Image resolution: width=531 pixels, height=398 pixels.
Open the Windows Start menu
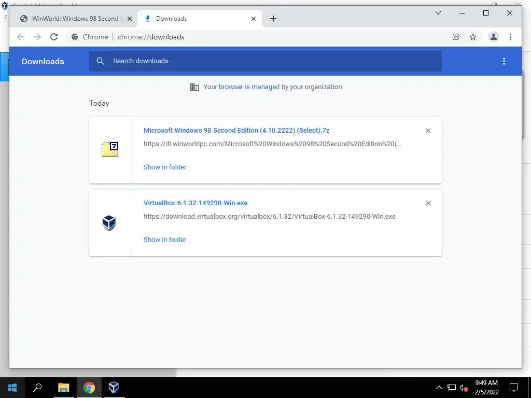pyautogui.click(x=12, y=388)
